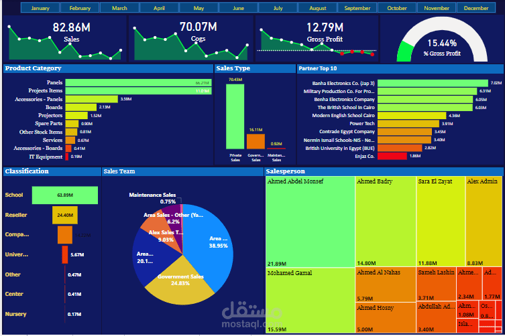Select the School funnel segment 63.89M
The width and height of the screenshot is (505, 336).
pos(65,195)
